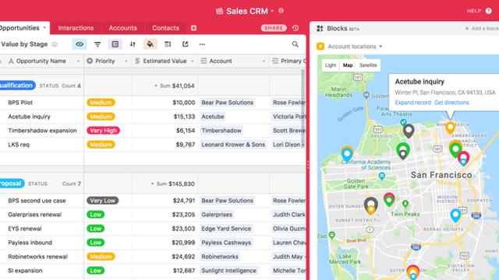Click the collaborators icon beside Value by Stage
Viewport: 499px width, 280px height.
click(55, 44)
